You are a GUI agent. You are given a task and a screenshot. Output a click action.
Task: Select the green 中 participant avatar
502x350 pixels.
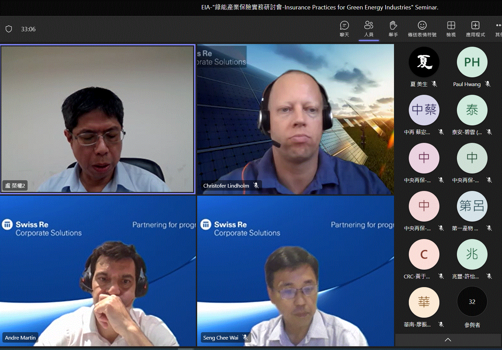click(x=472, y=158)
